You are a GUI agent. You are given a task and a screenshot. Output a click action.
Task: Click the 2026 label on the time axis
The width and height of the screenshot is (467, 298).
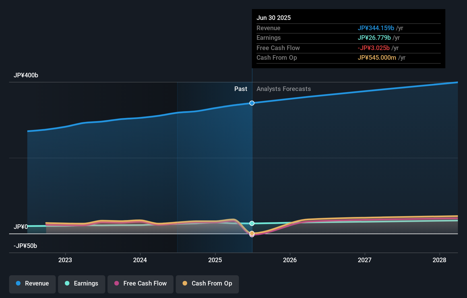pos(290,260)
